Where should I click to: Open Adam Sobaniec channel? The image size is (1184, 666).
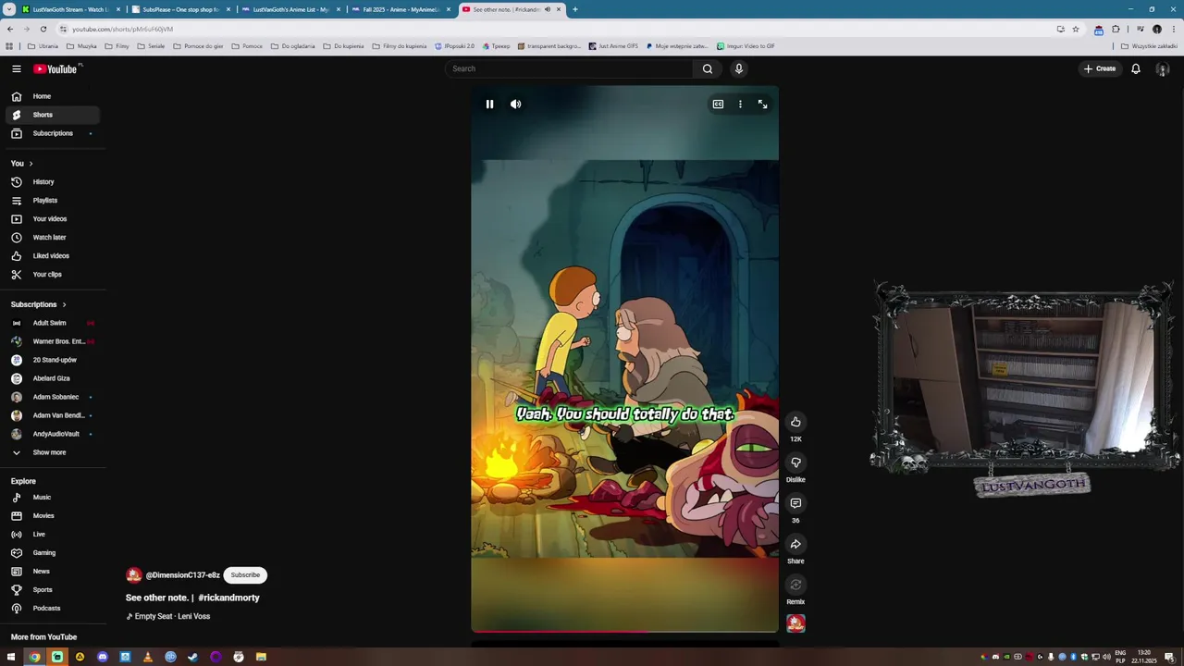pos(53,397)
